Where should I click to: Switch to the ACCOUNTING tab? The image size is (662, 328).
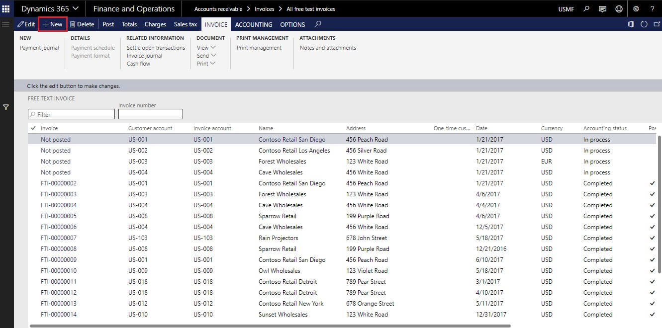coord(254,24)
